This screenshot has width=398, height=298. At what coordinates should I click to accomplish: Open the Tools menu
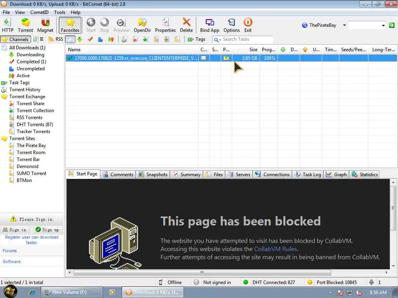click(59, 12)
